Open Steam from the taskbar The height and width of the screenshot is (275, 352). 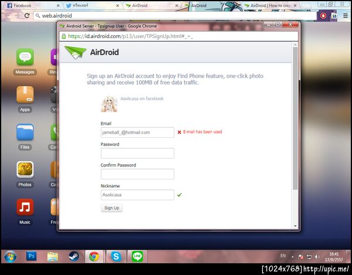click(74, 256)
